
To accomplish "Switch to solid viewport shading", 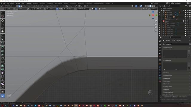I will click(x=150, y=6).
